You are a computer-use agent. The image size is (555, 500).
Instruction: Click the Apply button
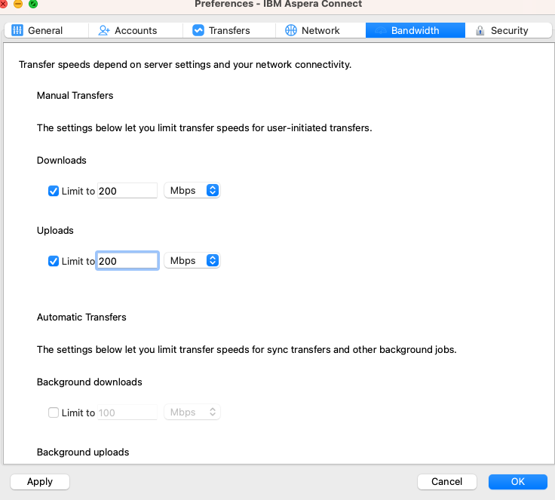(40, 482)
